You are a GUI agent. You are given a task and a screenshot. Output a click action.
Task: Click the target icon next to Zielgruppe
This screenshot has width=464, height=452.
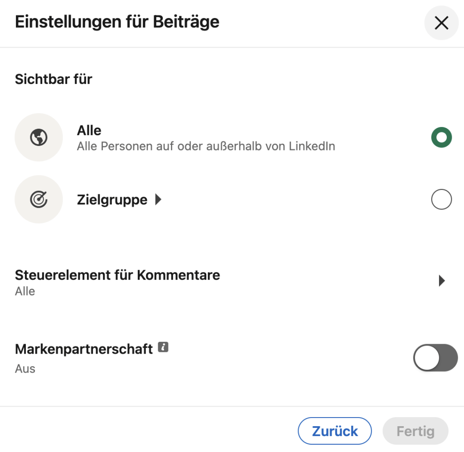click(39, 199)
